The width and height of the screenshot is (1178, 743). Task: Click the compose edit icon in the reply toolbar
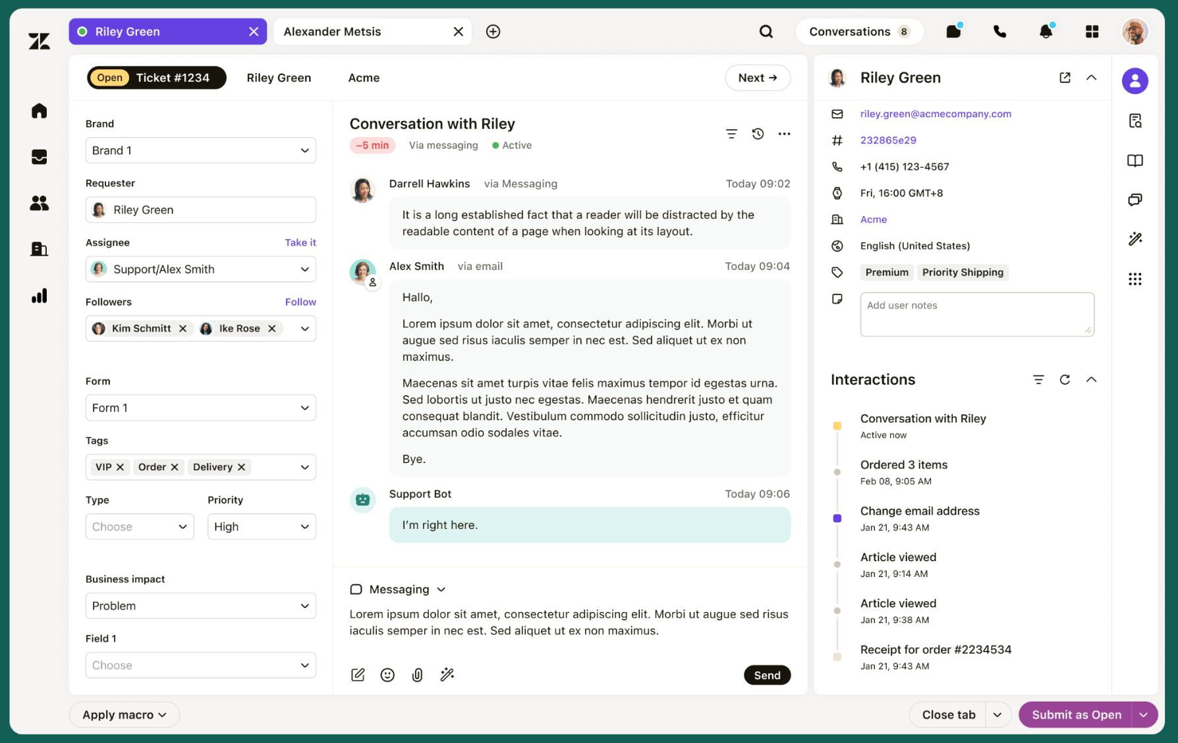point(358,674)
